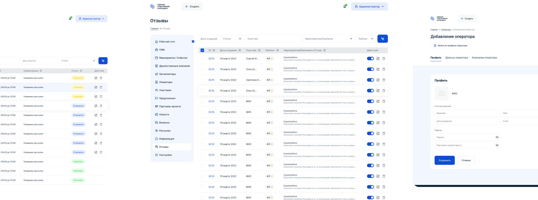Open Операторы in the left sidebar

[x=166, y=82]
